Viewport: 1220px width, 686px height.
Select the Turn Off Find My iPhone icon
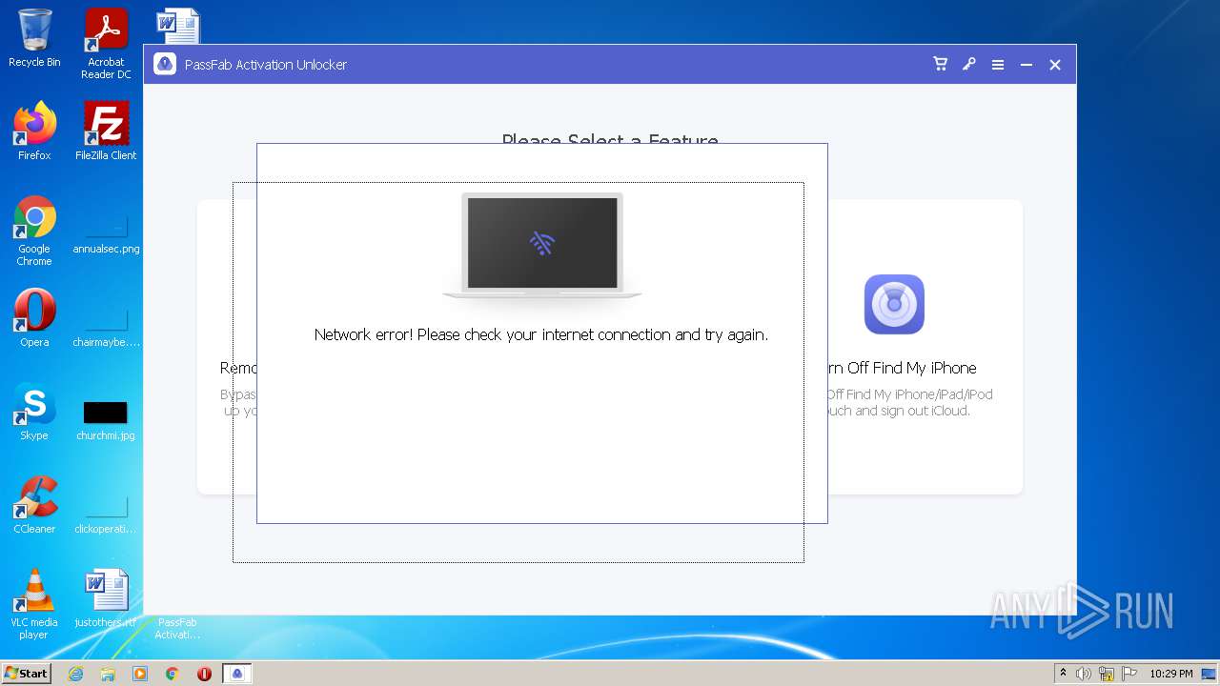(x=894, y=304)
